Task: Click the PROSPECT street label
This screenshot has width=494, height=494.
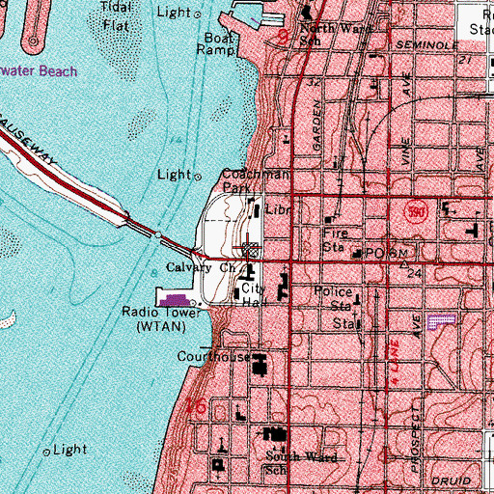Action: click(x=415, y=439)
